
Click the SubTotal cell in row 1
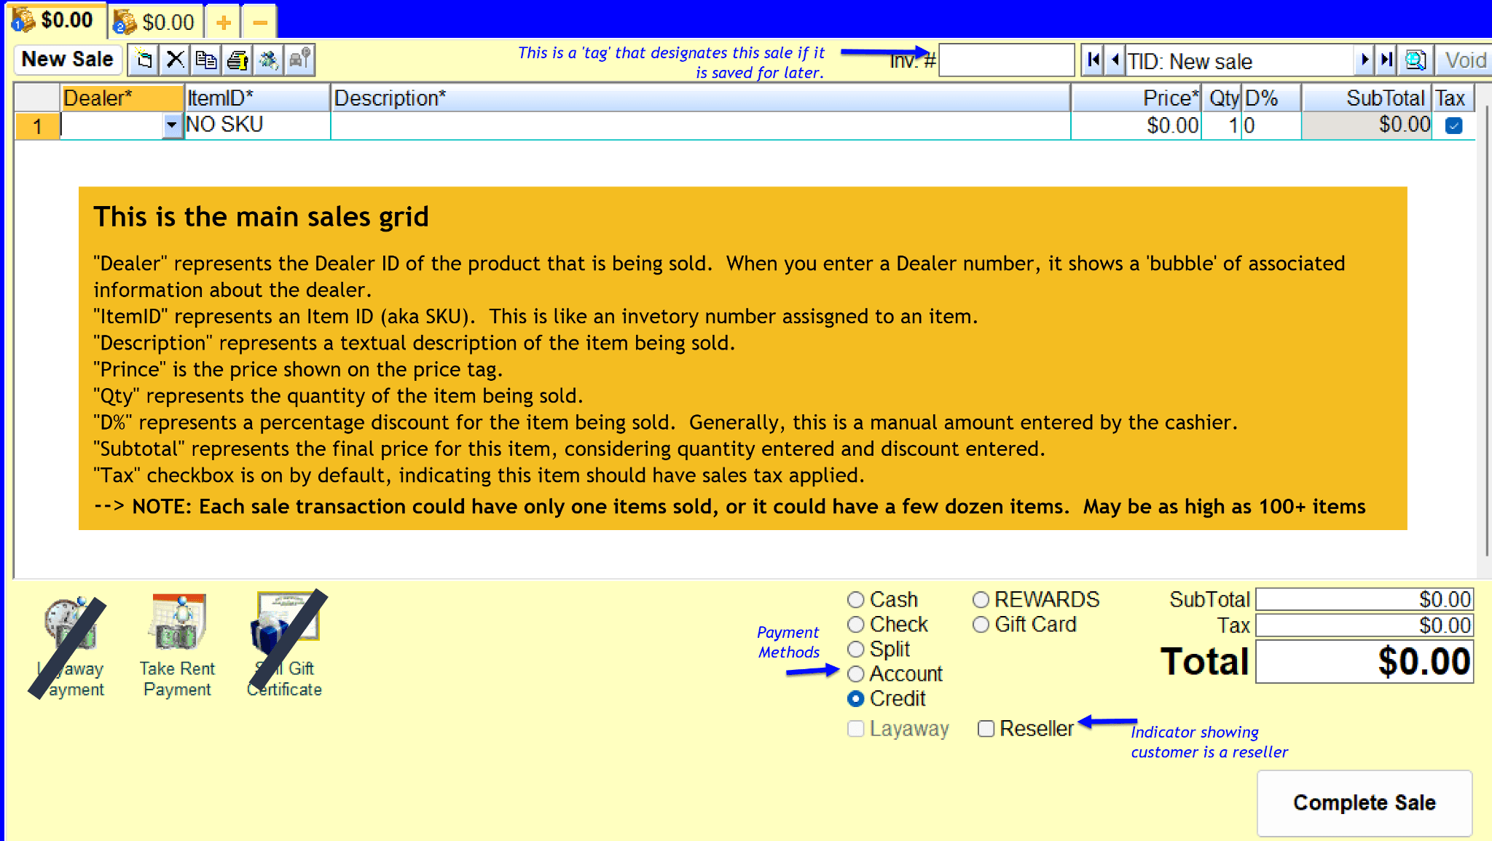1367,125
